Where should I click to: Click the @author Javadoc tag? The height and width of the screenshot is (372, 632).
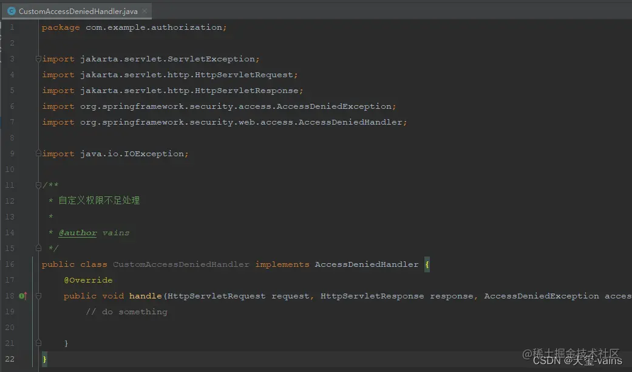pyautogui.click(x=78, y=233)
